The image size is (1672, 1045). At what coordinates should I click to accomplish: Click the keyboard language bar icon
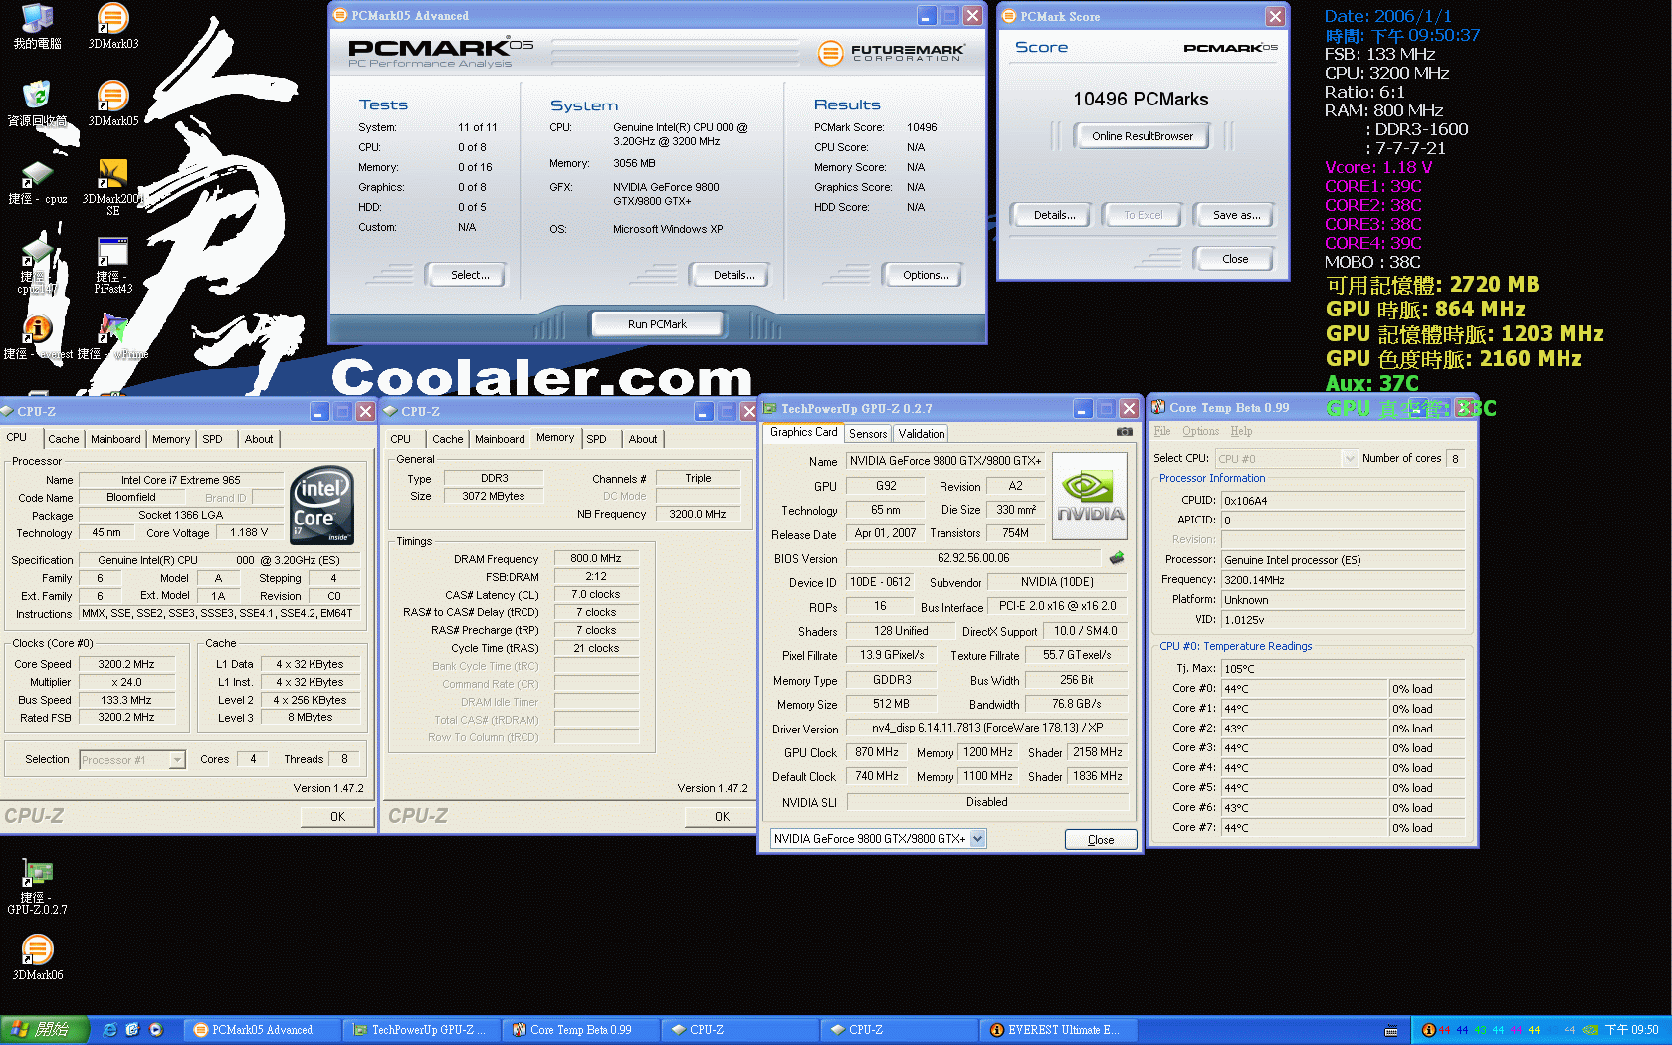[x=1391, y=1031]
